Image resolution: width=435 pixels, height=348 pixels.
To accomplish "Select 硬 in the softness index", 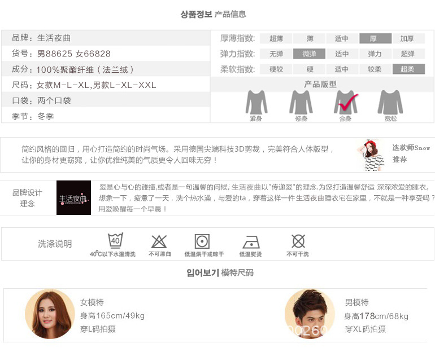I will [x=309, y=69].
